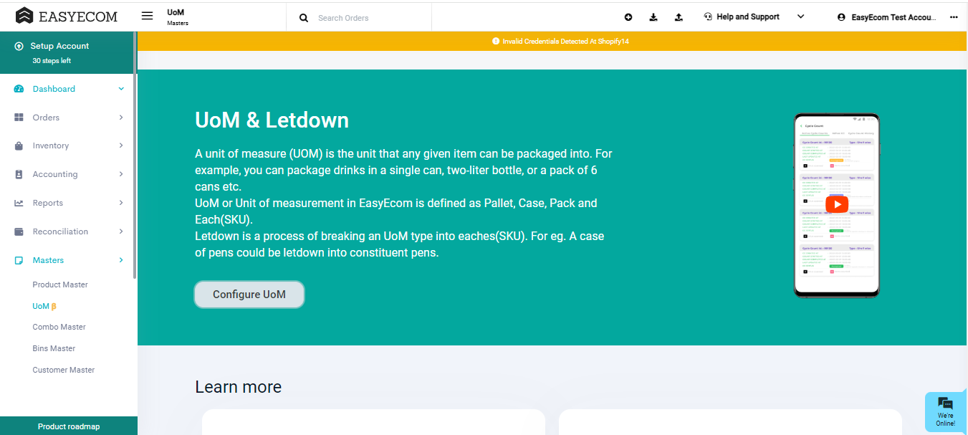Image resolution: width=968 pixels, height=435 pixels.
Task: Open the Reports menu item
Action: coord(48,203)
